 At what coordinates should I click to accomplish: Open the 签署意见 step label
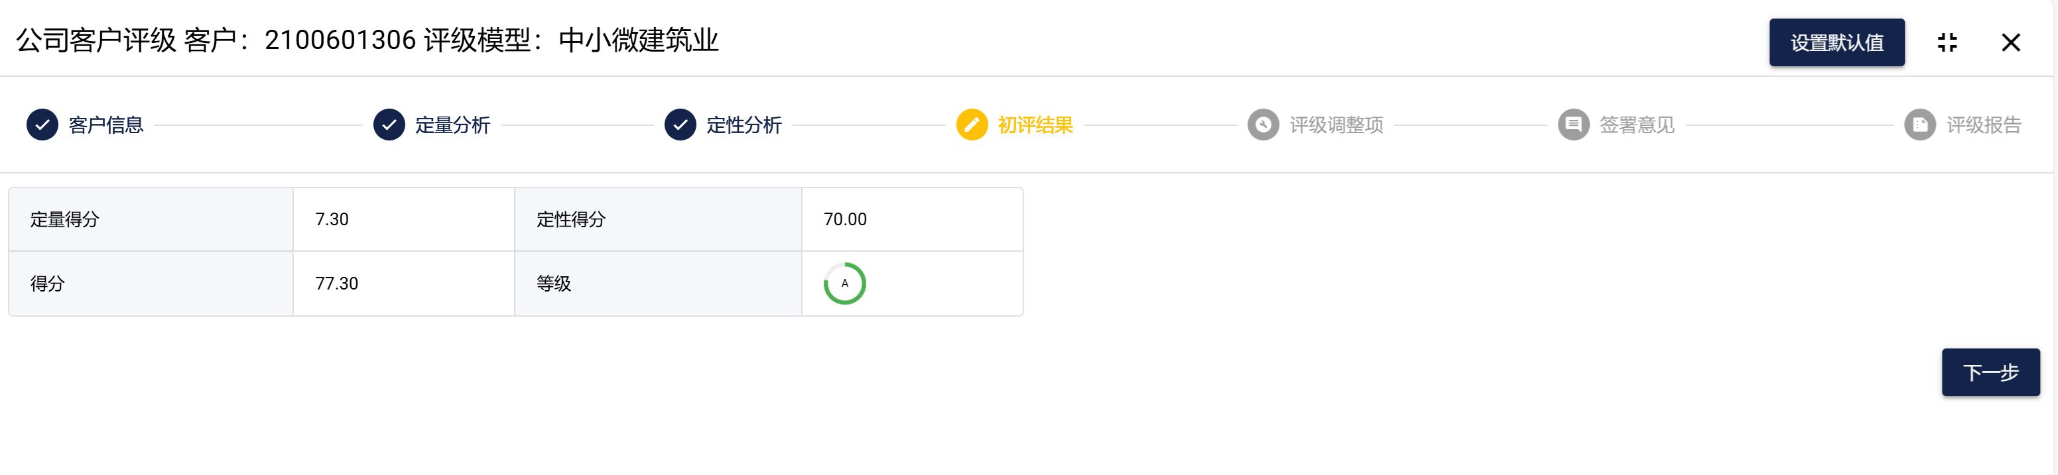point(1636,125)
